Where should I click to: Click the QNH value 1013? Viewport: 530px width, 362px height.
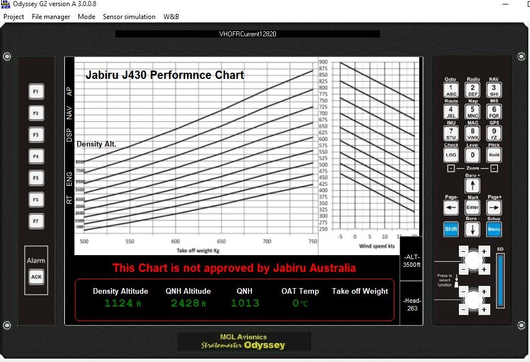click(245, 303)
